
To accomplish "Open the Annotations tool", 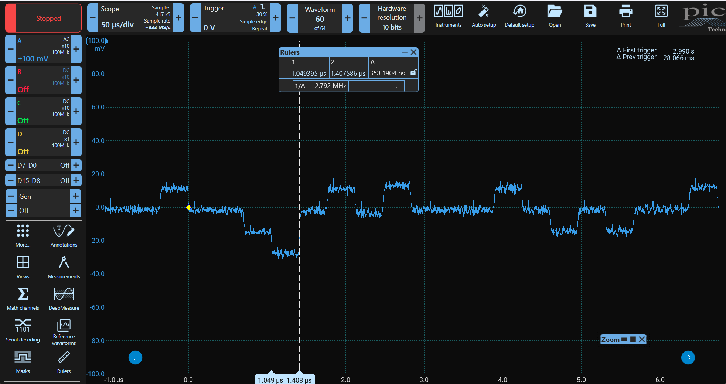I will tap(64, 236).
